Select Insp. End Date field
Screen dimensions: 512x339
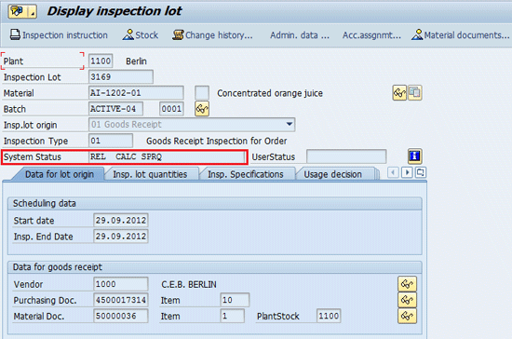pos(121,237)
